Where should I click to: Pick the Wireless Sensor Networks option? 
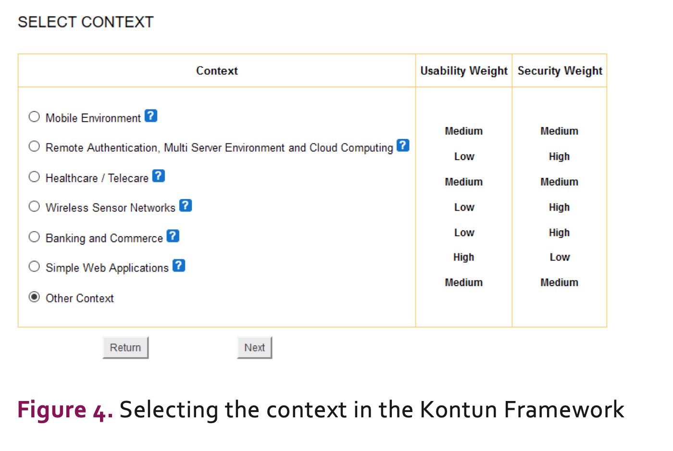tap(34, 206)
